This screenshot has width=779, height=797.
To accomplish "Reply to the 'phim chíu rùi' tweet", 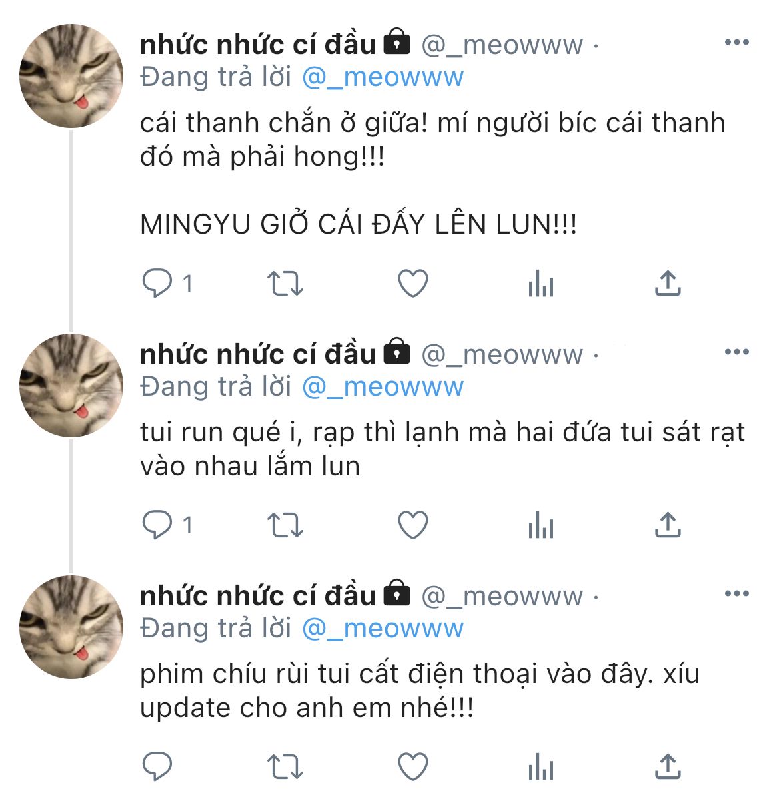I will point(157,766).
